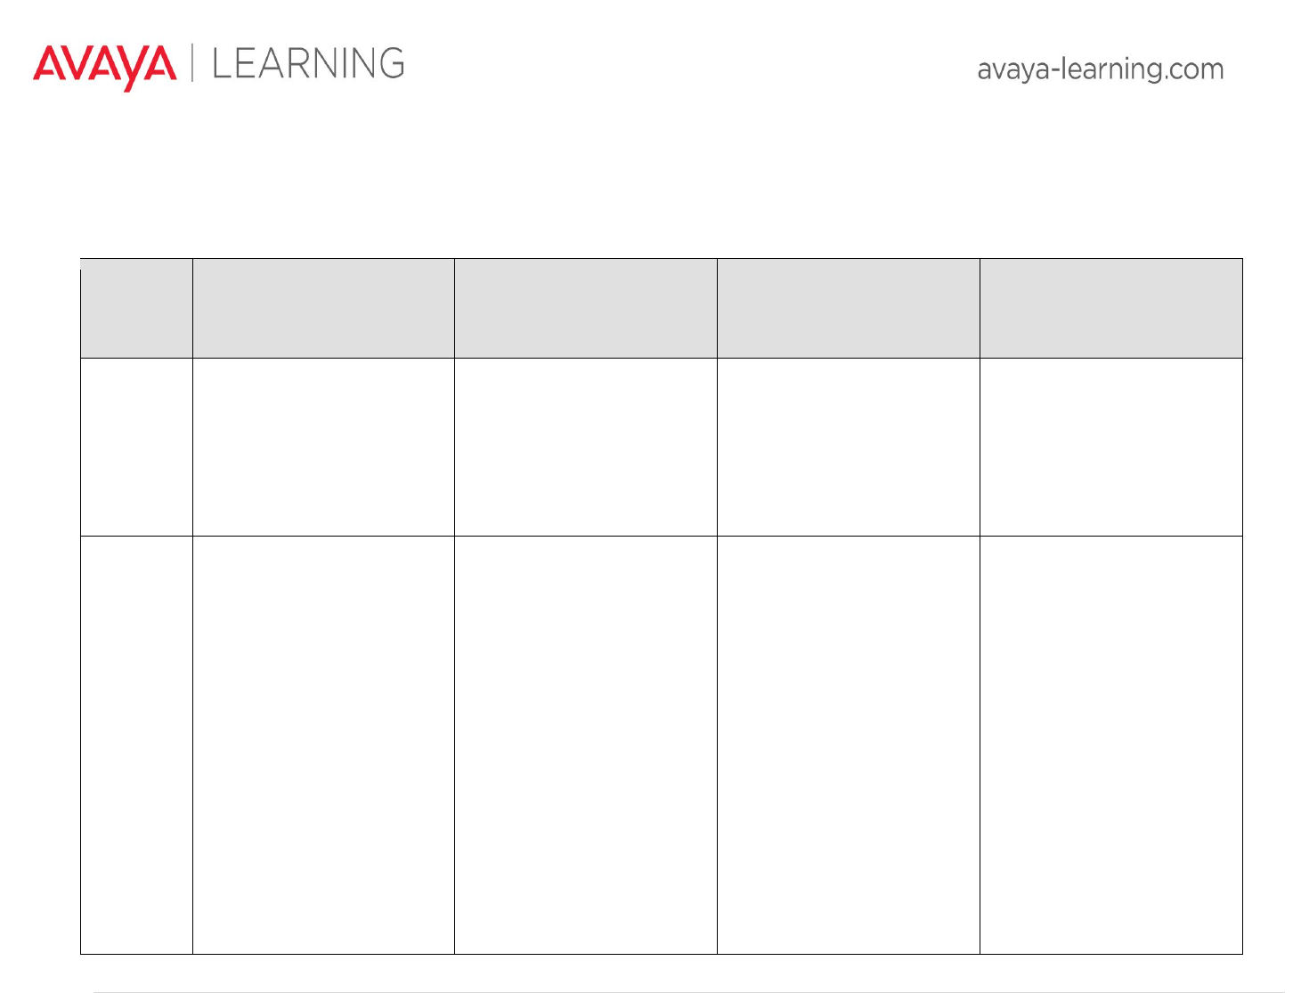Viewport: 1293px width, 993px height.
Task: Open the avaya-learning.com link
Action: pos(1100,69)
